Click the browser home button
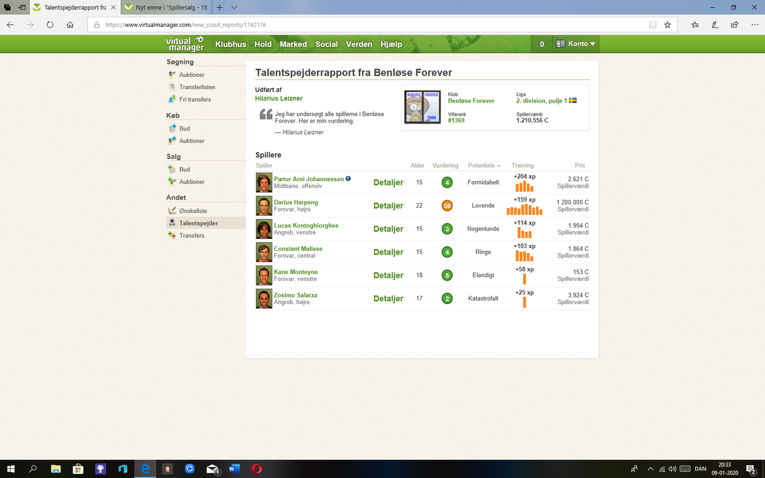Screen dimensions: 765x478 [x=70, y=25]
